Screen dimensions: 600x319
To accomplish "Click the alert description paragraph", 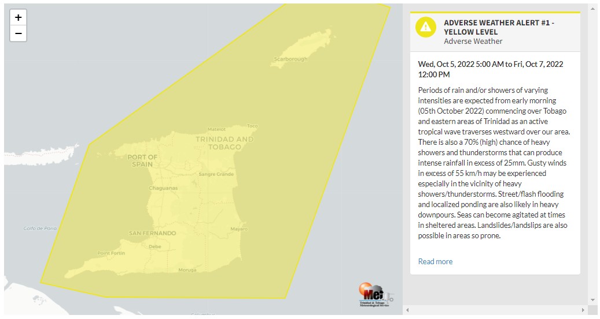I will pos(494,163).
